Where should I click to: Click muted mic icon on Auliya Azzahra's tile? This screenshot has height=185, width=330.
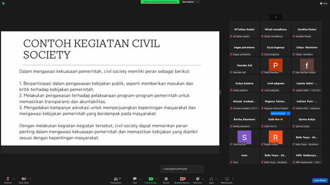tap(231, 90)
